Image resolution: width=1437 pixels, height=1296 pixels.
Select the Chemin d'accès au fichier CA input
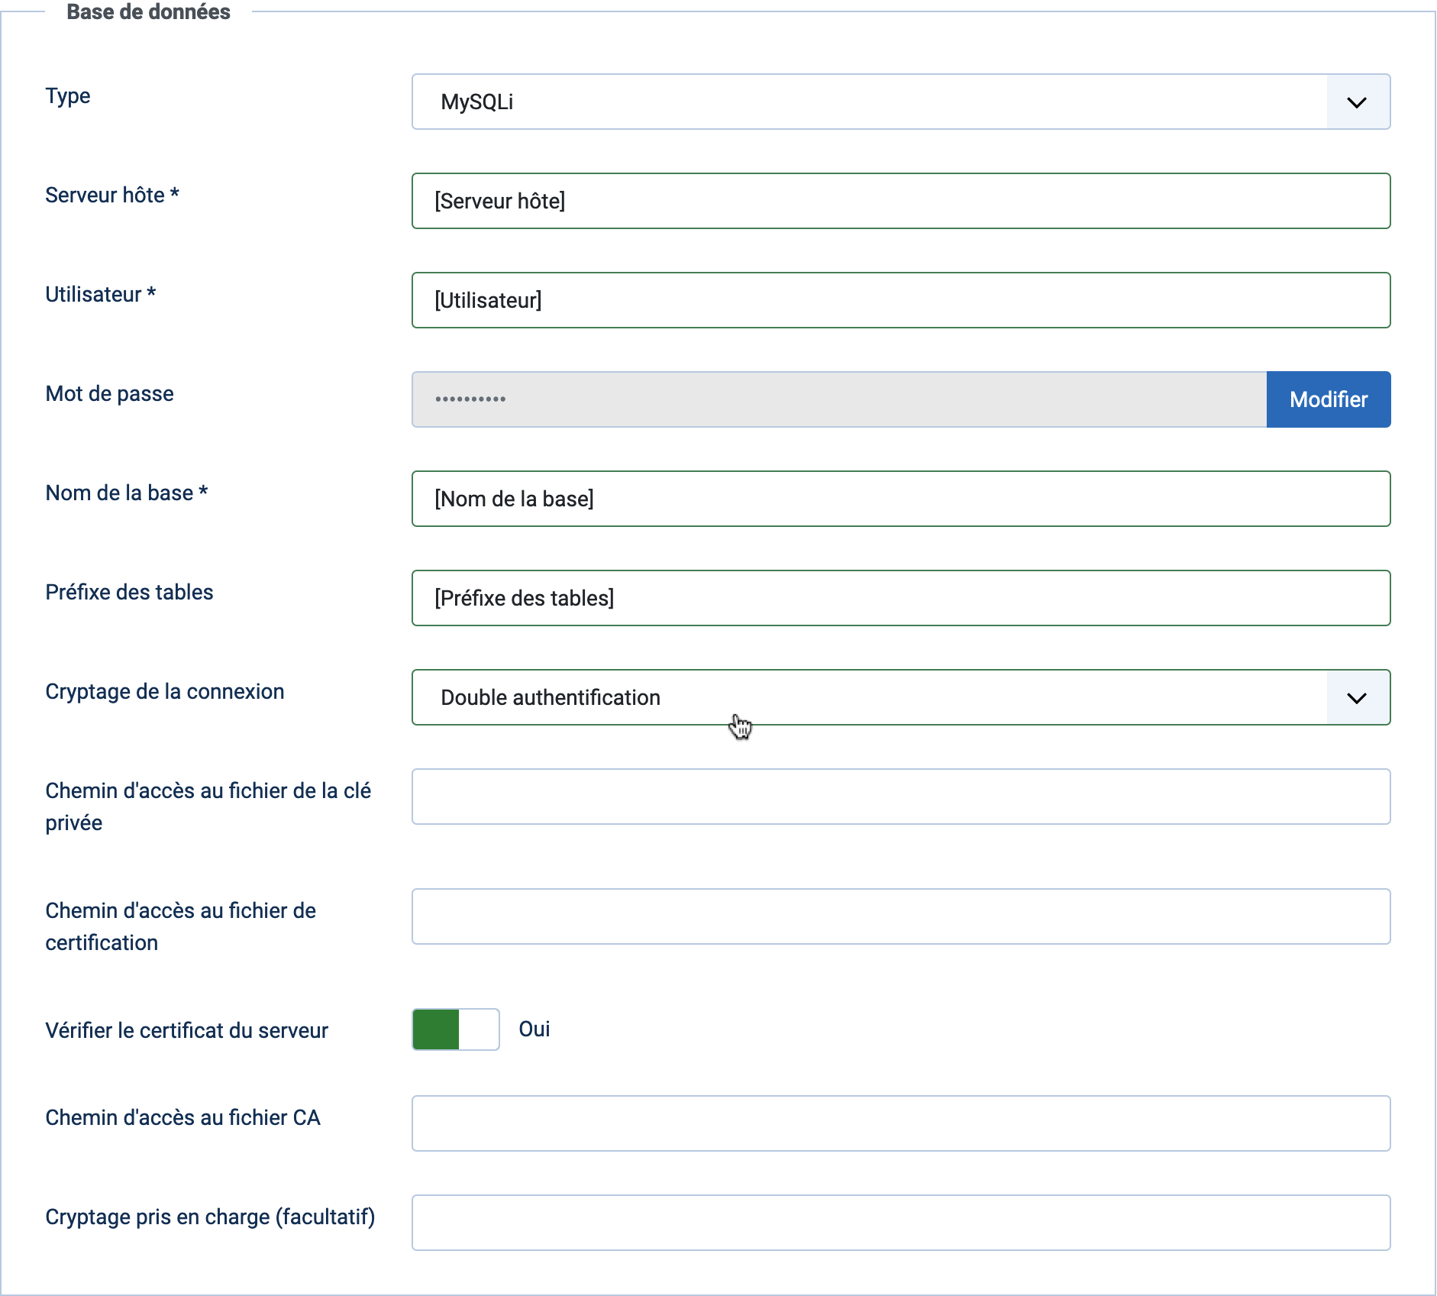(x=901, y=1123)
